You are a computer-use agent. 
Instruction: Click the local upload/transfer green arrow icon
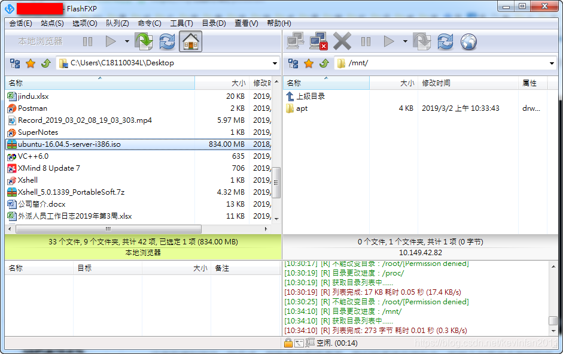[144, 41]
